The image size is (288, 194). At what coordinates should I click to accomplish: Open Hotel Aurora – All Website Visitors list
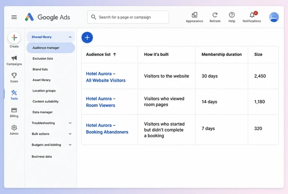(106, 77)
